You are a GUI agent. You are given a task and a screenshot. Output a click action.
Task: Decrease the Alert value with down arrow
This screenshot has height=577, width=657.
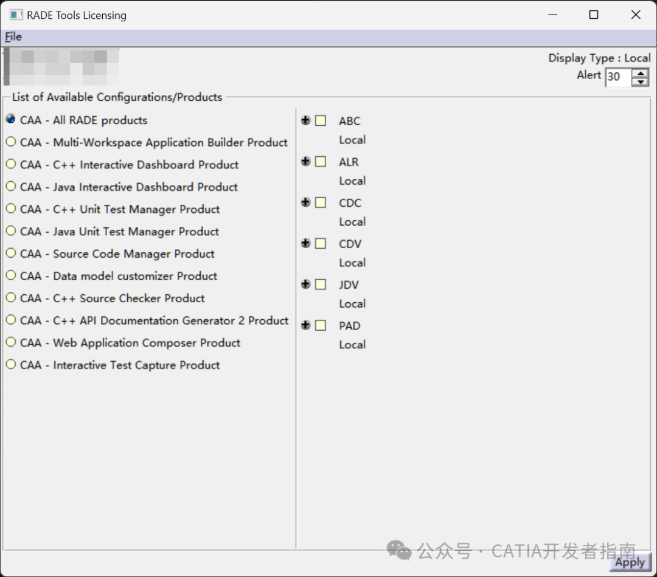tap(640, 82)
